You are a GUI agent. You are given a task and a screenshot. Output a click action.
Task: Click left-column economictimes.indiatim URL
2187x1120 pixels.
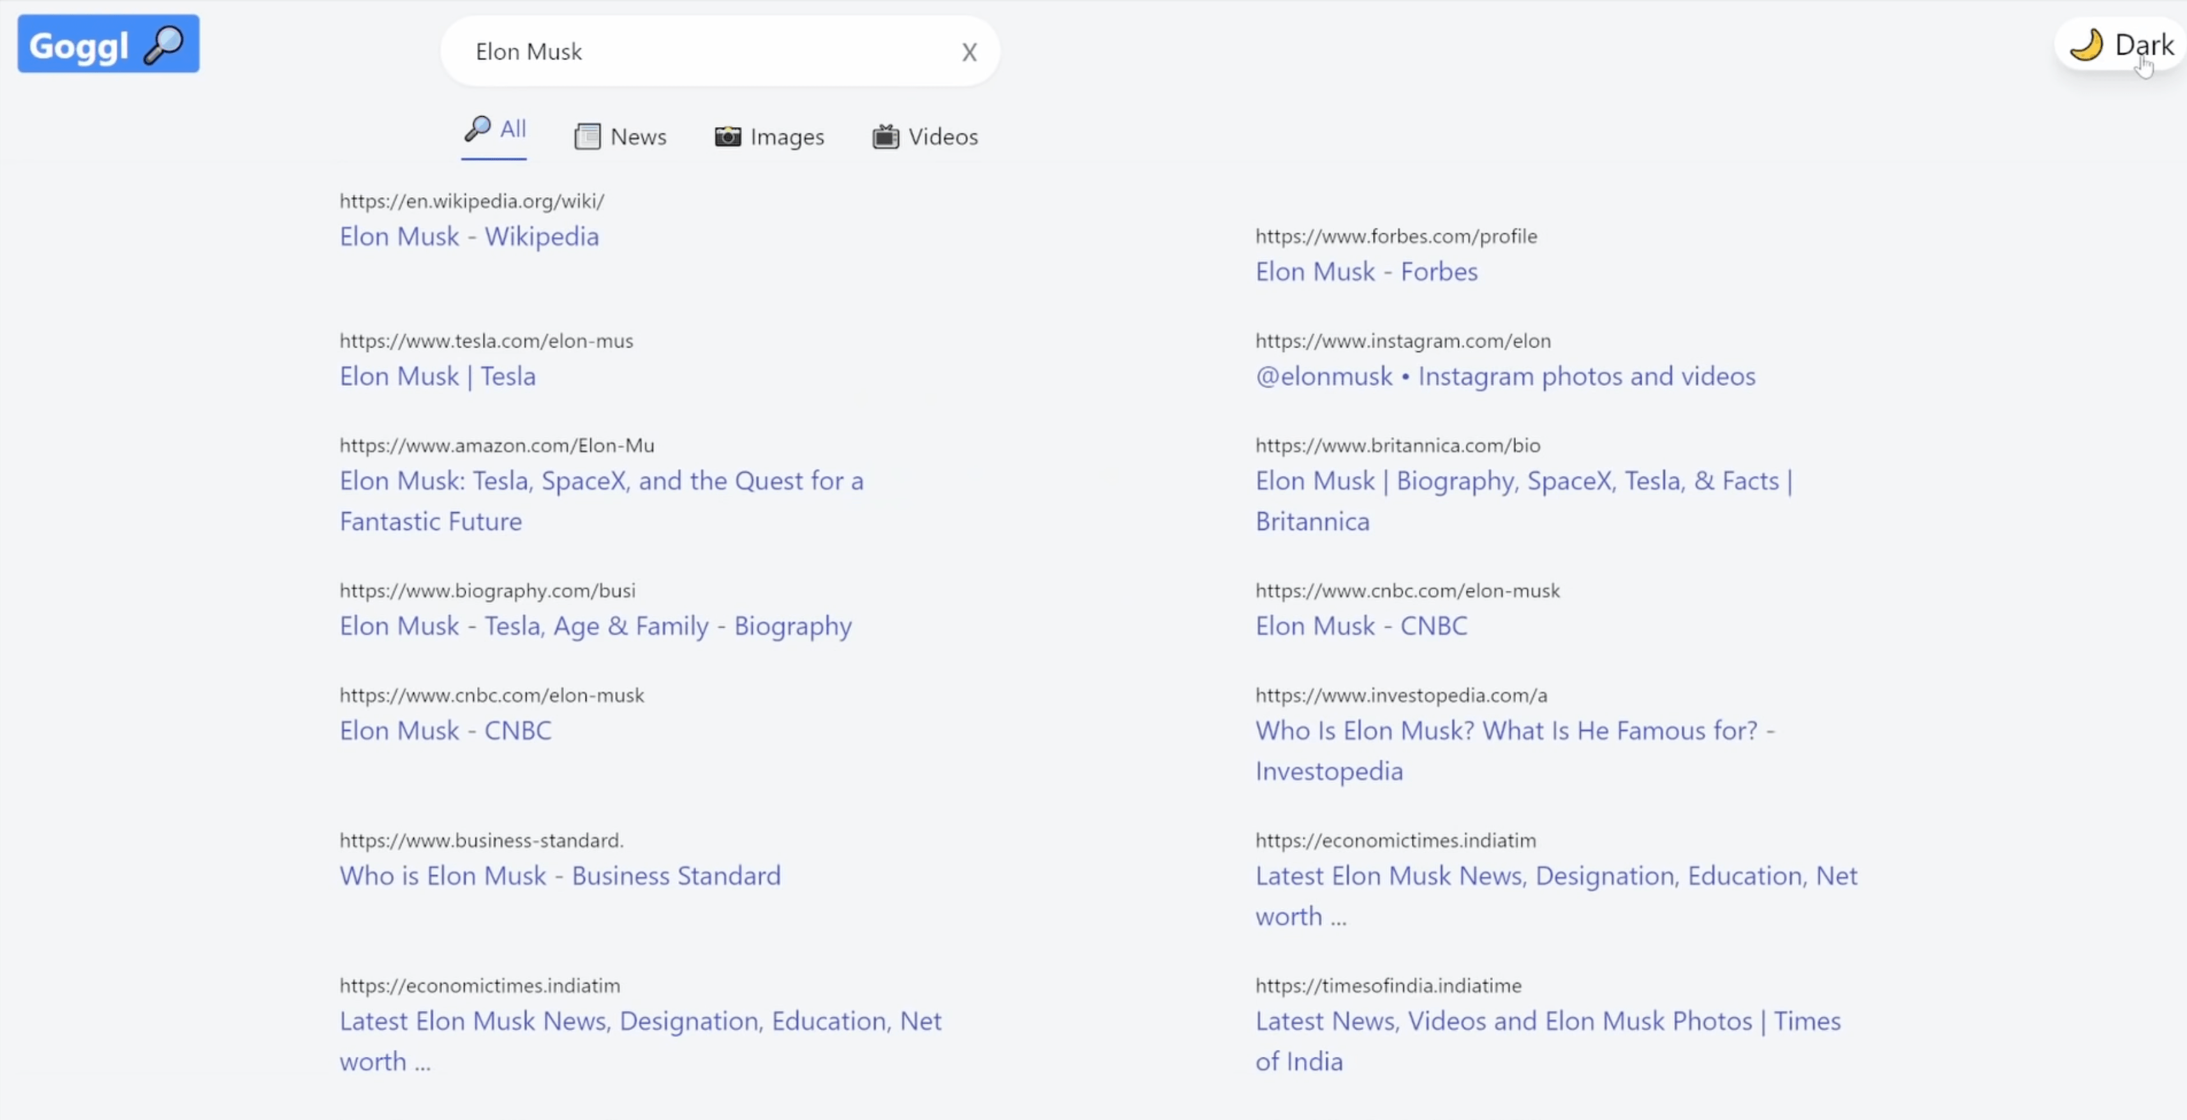click(x=480, y=986)
